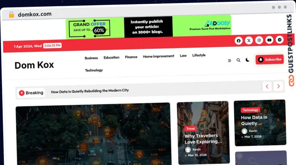This screenshot has height=165, width=296.
Task: Open the X (Twitter) social icon
Action: [249, 40]
